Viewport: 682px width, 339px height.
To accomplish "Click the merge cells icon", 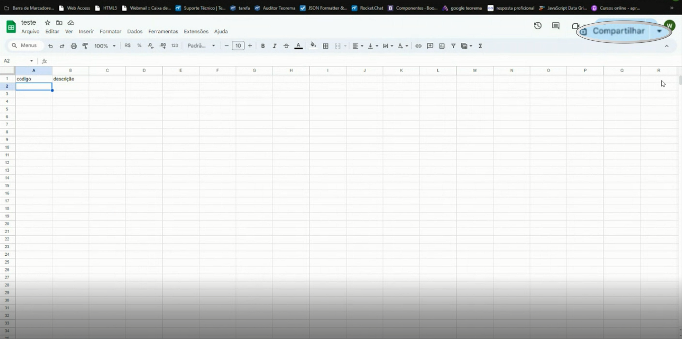I will [338, 46].
